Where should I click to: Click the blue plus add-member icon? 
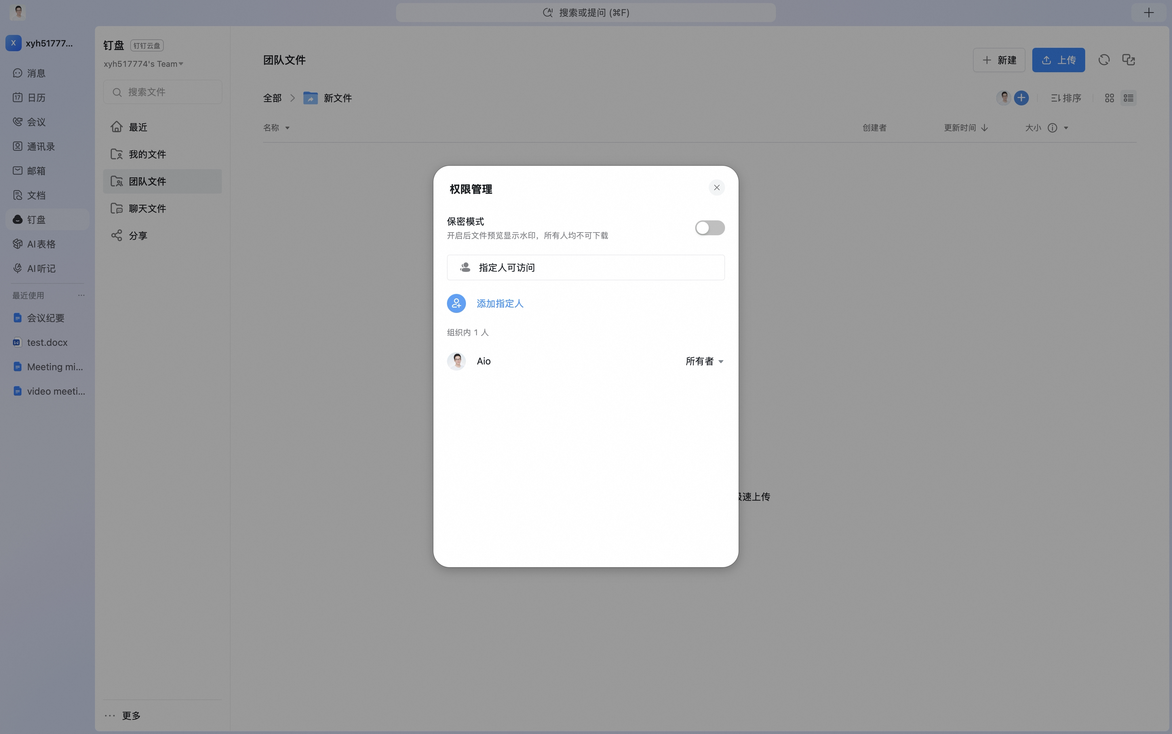pos(1021,98)
